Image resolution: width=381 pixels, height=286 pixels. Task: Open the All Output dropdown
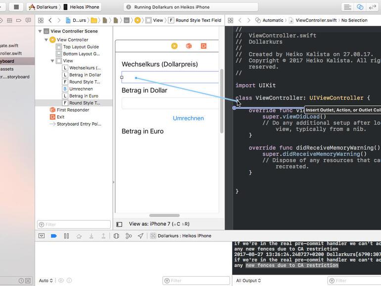click(x=247, y=281)
